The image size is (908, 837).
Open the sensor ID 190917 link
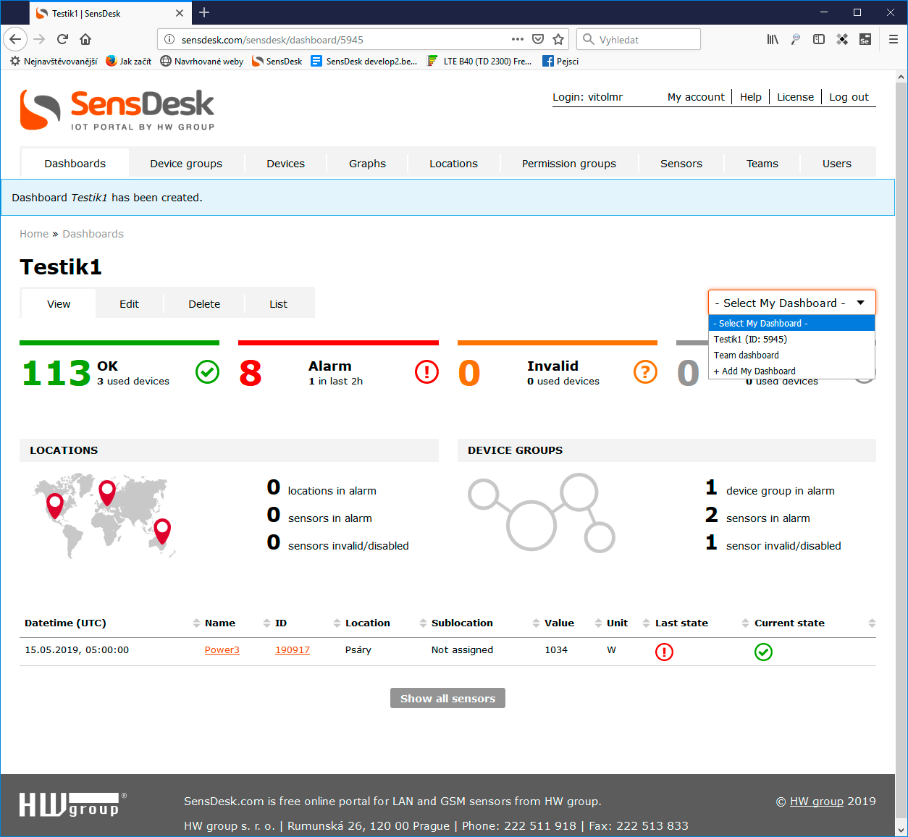[x=293, y=649]
